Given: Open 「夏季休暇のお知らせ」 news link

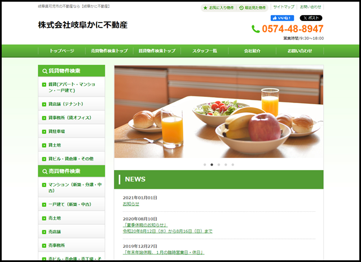Looking at the screenshot, I should 146,225.
